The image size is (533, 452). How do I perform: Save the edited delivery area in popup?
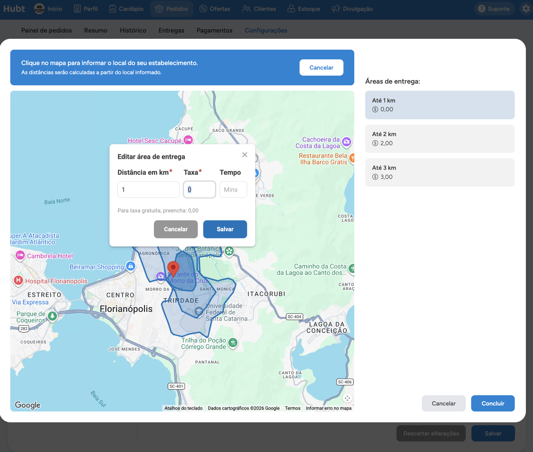pyautogui.click(x=225, y=229)
